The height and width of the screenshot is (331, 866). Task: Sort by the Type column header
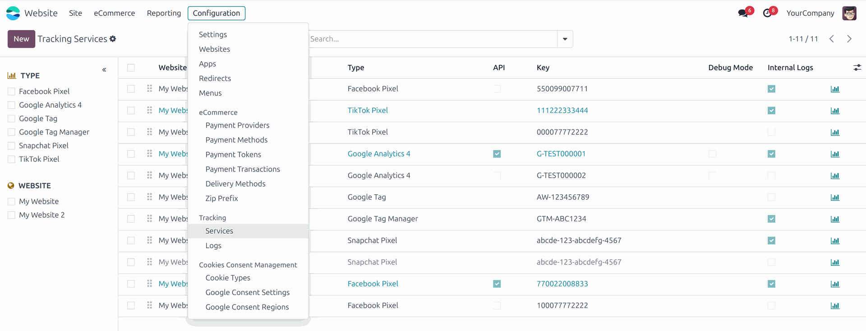tap(356, 67)
